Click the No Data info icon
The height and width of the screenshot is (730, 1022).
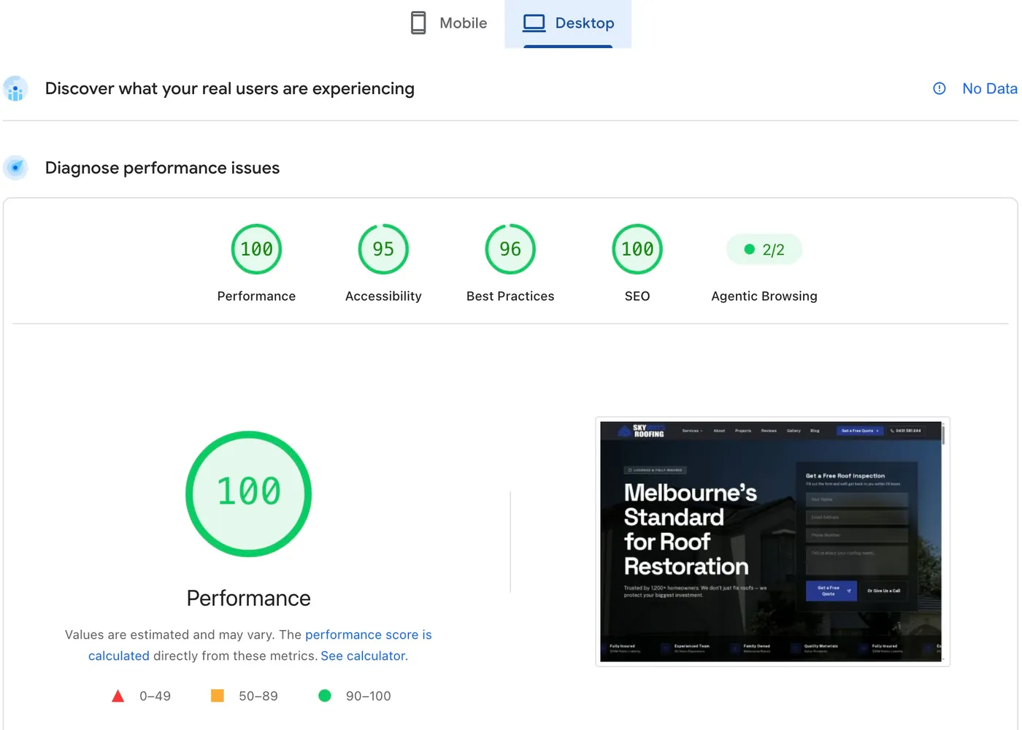point(940,88)
